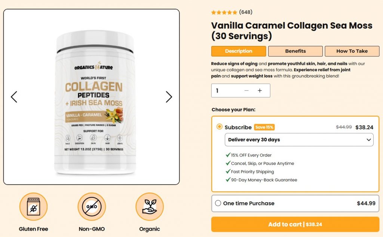Add to cart for $38.24
The width and height of the screenshot is (383, 237).
click(x=295, y=224)
